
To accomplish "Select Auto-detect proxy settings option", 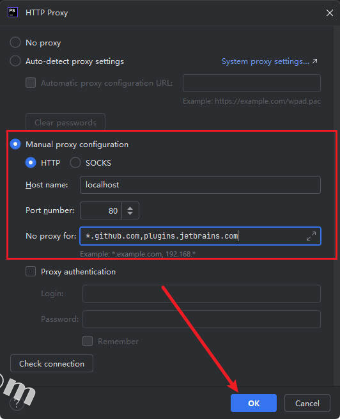I will coord(15,61).
